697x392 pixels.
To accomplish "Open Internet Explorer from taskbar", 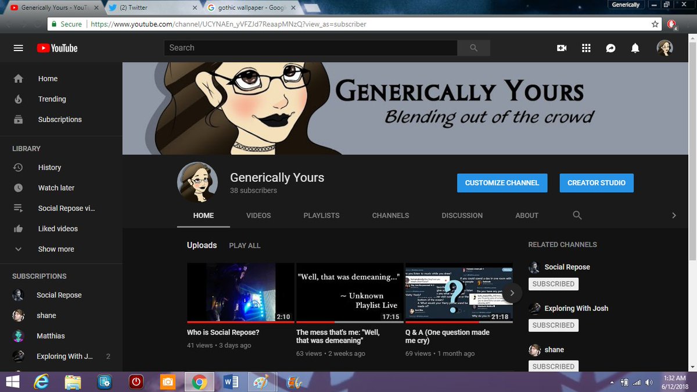I will [41, 382].
